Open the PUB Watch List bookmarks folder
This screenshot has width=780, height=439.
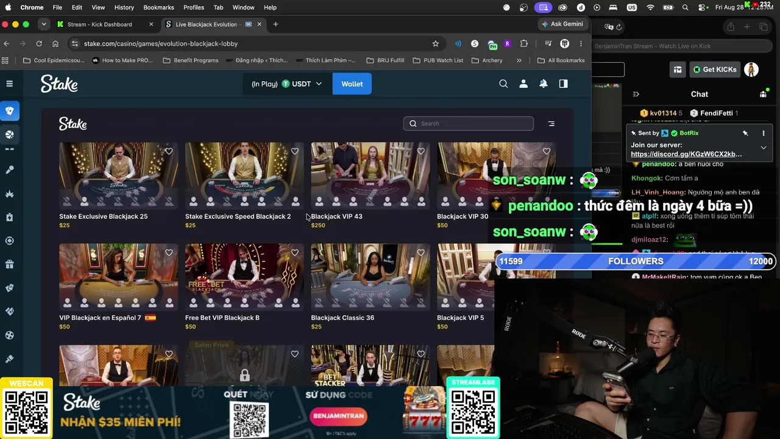[x=438, y=60]
